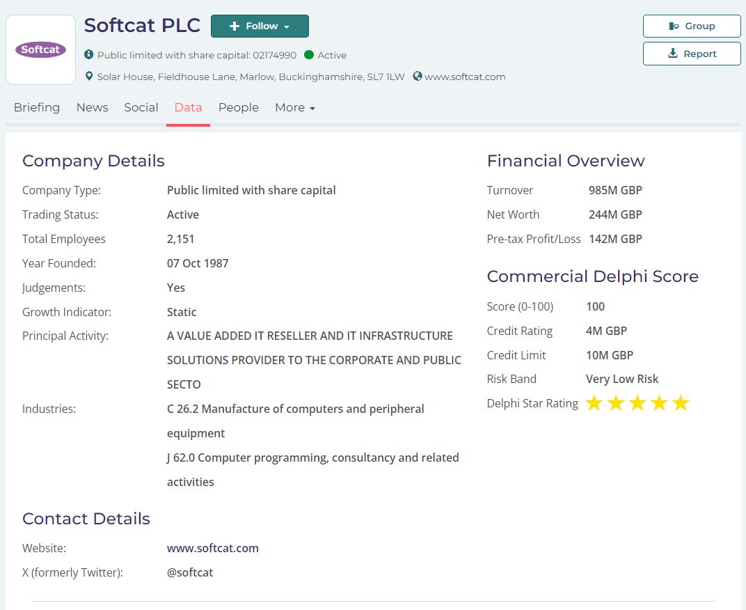Click the C 26.2 Manufacture of computers industry
Image resolution: width=746 pixels, height=610 pixels.
point(296,421)
